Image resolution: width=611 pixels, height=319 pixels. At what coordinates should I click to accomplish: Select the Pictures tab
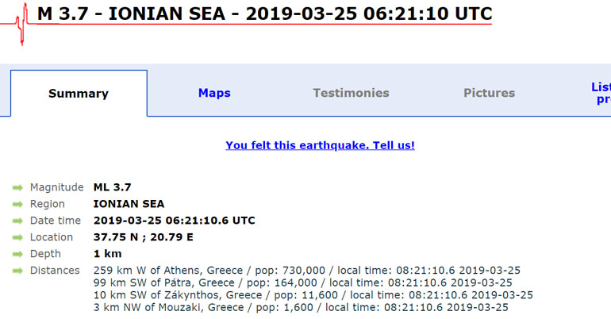pos(489,93)
